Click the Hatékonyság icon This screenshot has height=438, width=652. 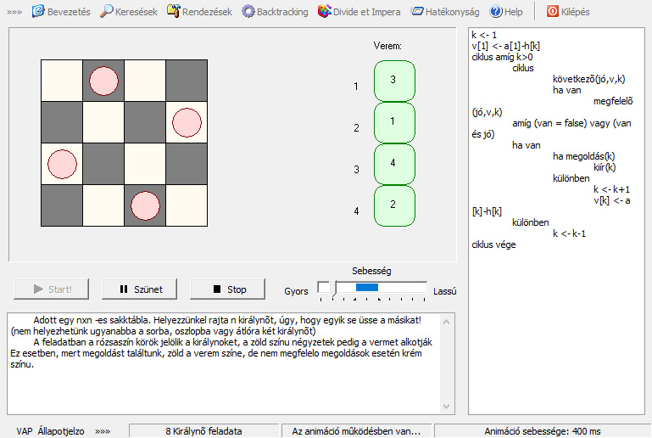(x=417, y=11)
